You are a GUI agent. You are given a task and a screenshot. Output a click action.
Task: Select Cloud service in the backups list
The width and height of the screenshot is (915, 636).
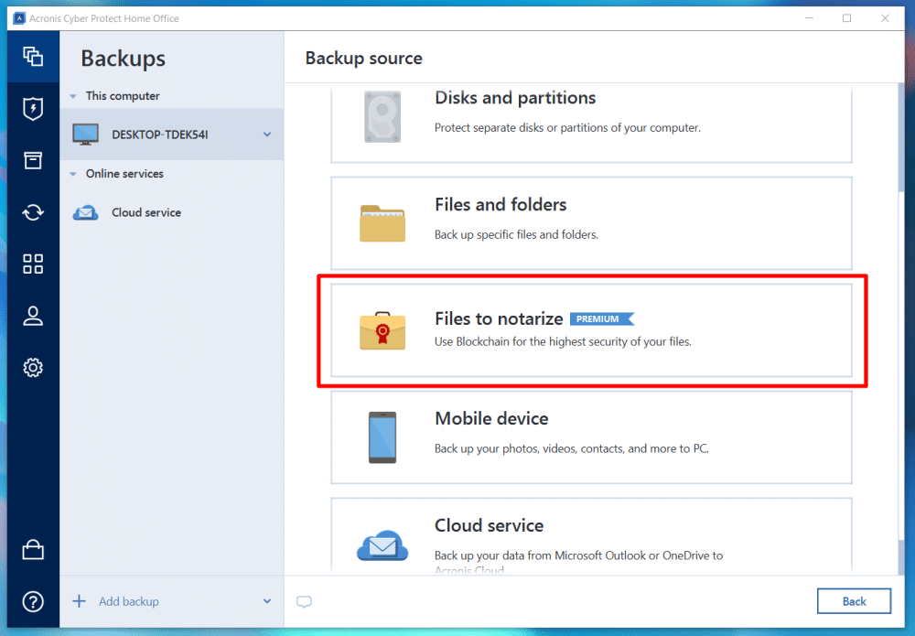coord(146,212)
